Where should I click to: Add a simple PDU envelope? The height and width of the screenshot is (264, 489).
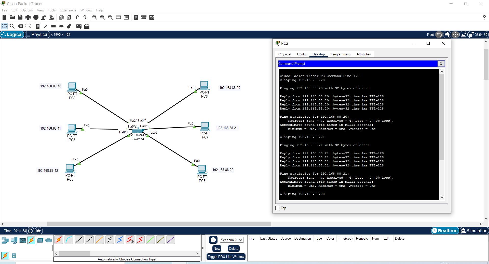(x=79, y=26)
